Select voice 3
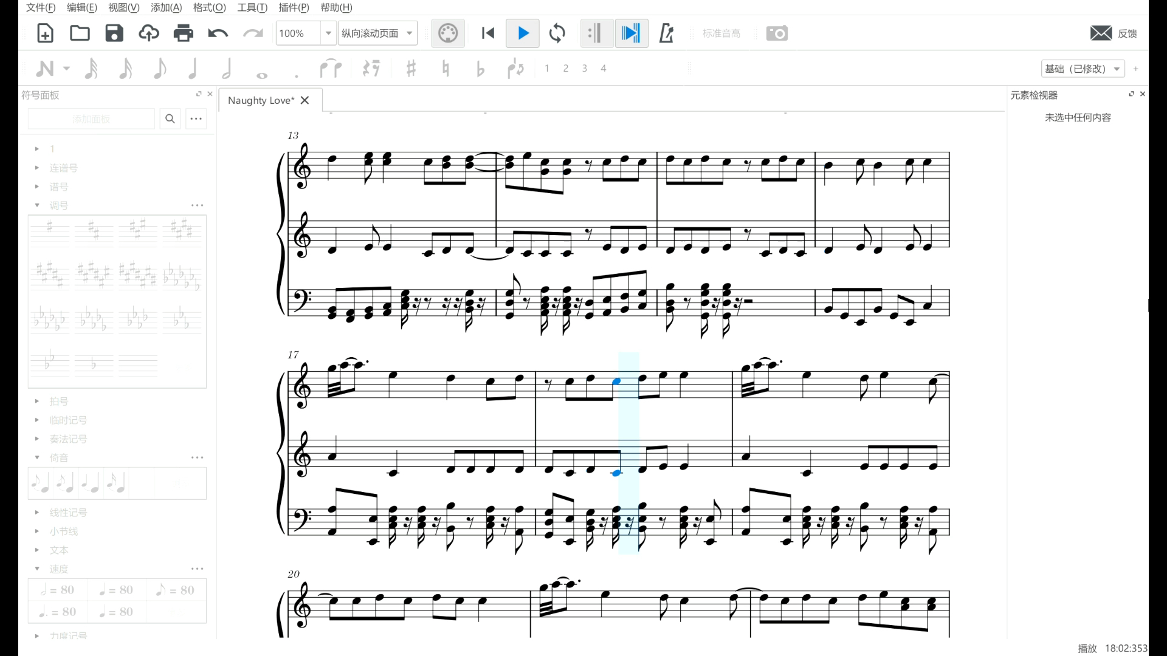 click(585, 68)
